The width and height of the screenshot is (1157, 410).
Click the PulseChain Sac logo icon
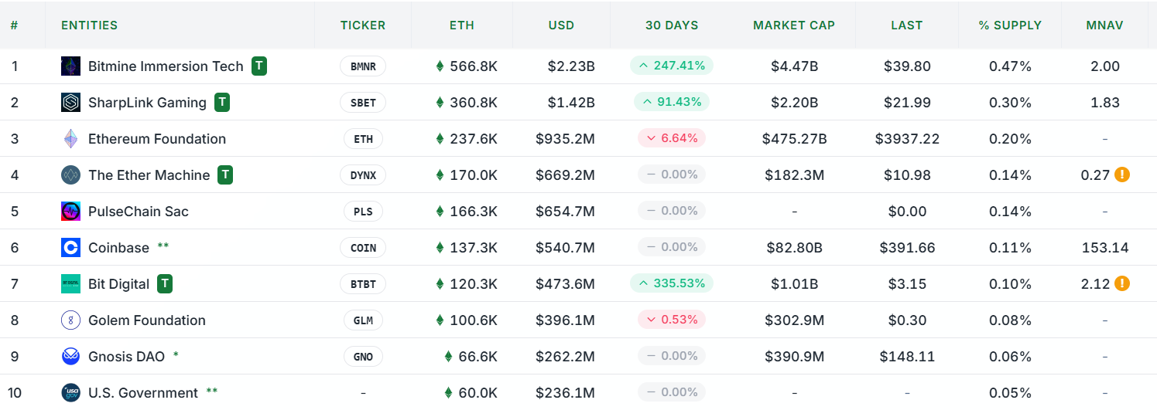(x=70, y=212)
